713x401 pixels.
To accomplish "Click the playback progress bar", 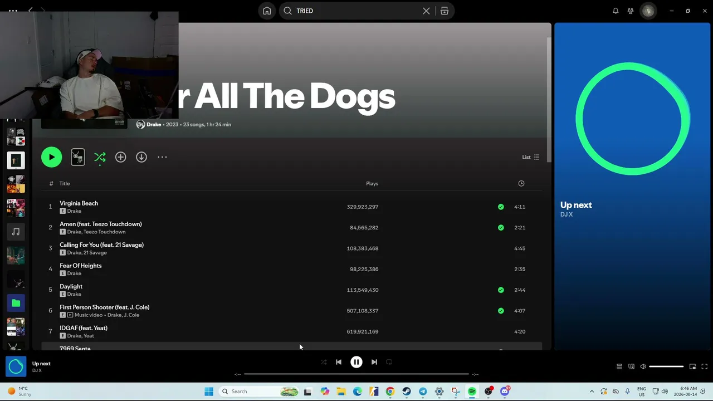I will point(356,374).
